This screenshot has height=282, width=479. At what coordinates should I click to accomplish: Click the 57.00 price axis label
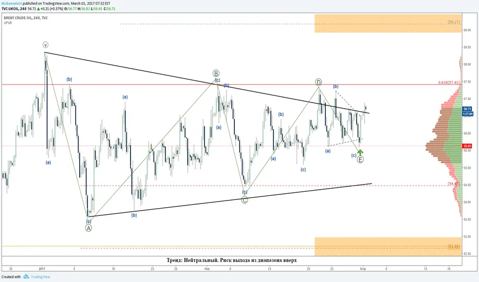467,99
